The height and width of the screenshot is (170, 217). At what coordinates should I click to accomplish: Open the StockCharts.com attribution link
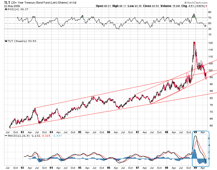click(196, 3)
